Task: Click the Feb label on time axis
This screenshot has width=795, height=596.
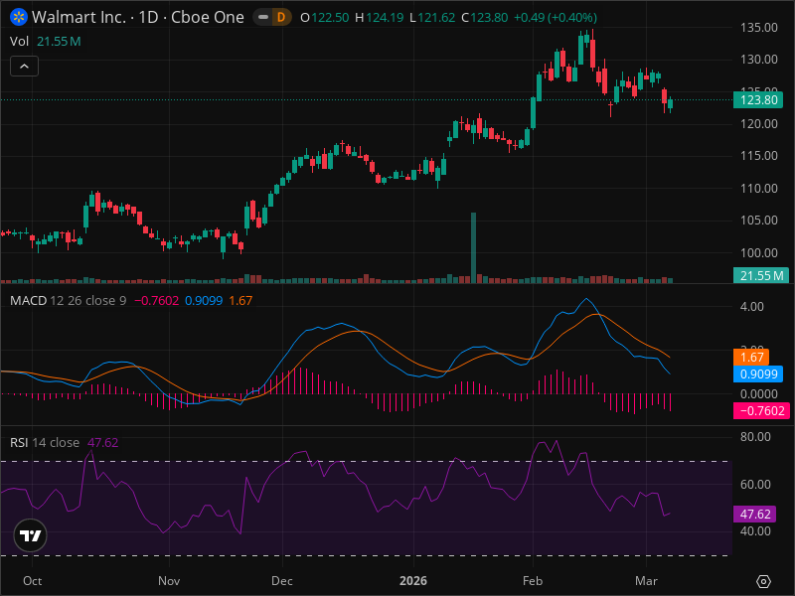Action: (533, 581)
